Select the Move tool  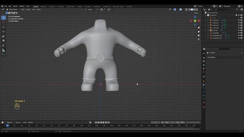tap(3, 27)
